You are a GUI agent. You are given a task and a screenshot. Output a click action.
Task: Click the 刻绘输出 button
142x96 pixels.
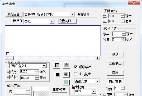(115, 63)
